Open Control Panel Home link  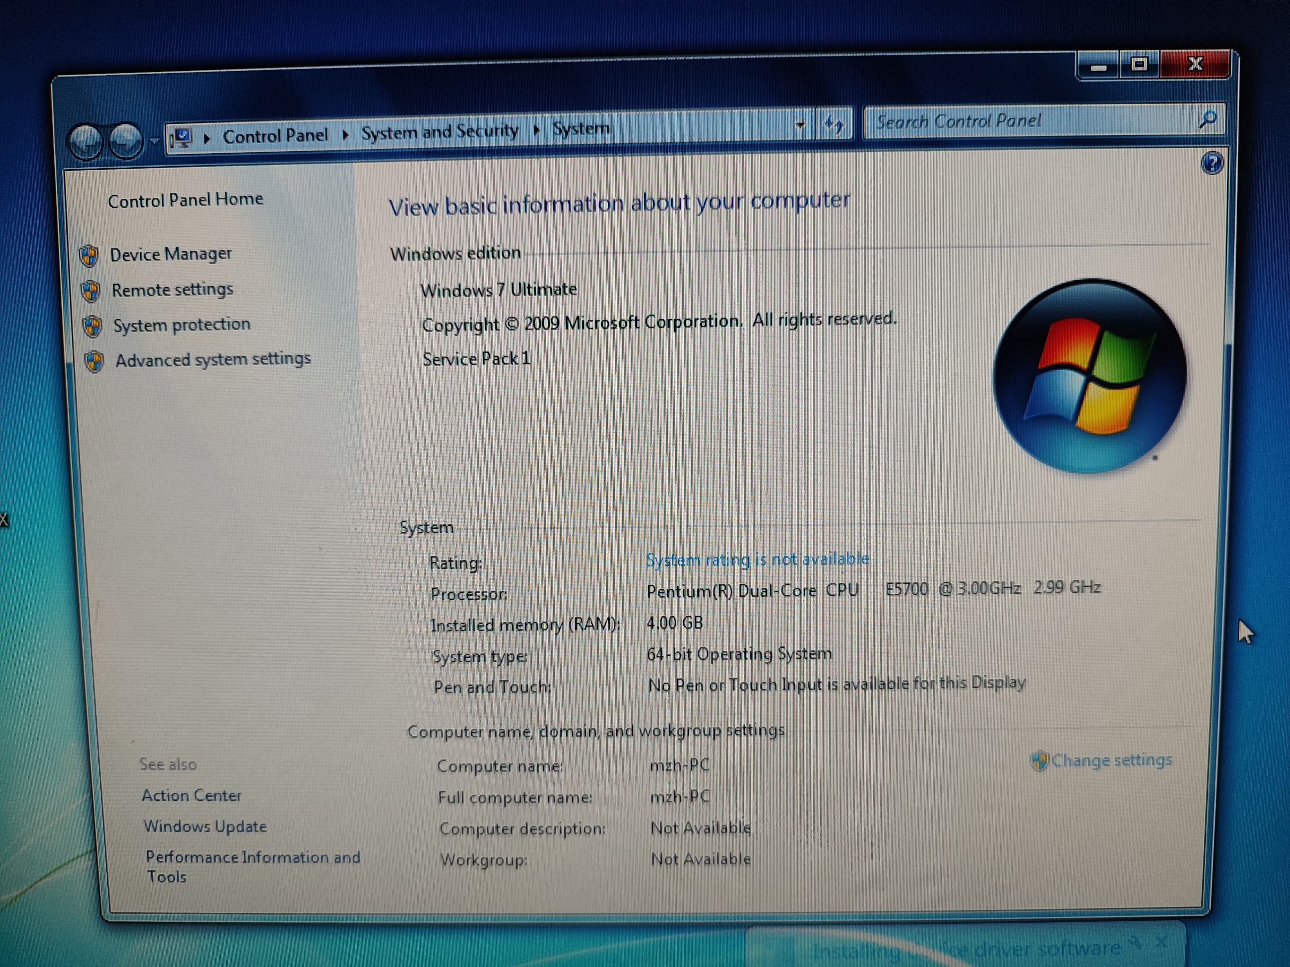coord(185,200)
